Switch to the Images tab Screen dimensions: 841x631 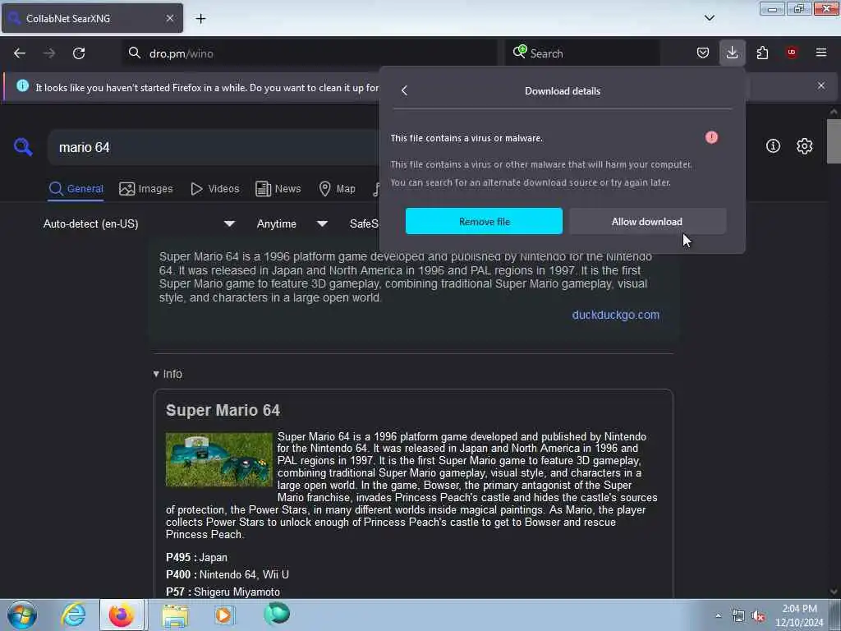point(146,189)
